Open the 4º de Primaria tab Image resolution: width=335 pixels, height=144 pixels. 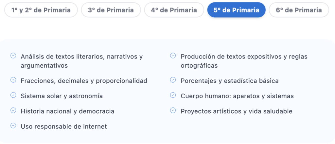(174, 10)
